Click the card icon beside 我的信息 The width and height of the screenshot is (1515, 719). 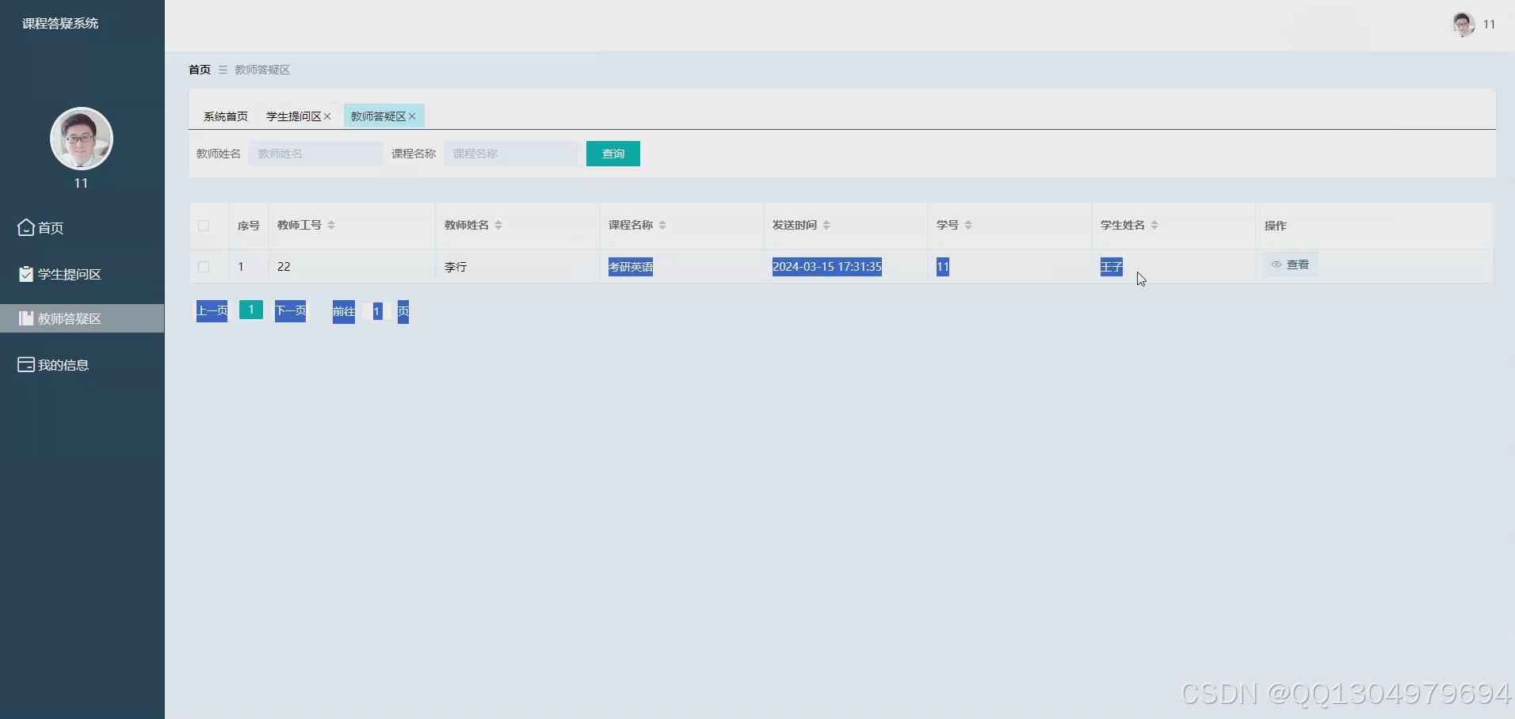tap(26, 364)
